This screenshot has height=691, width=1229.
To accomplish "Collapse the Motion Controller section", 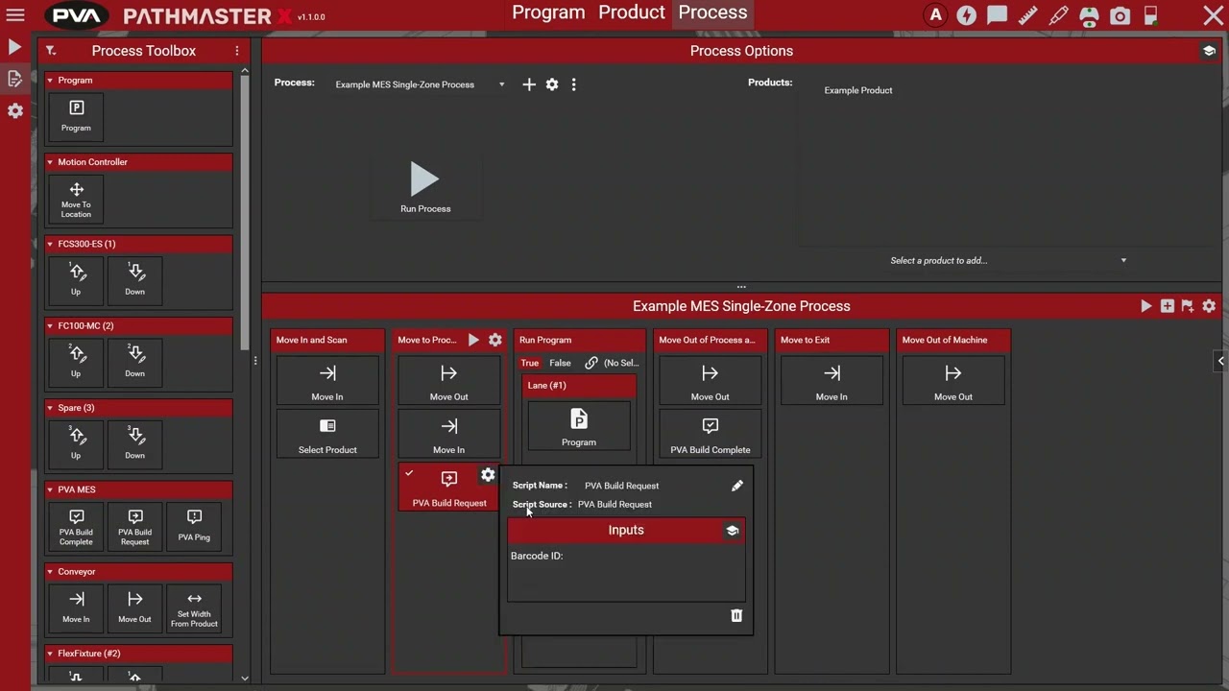I will coord(50,162).
